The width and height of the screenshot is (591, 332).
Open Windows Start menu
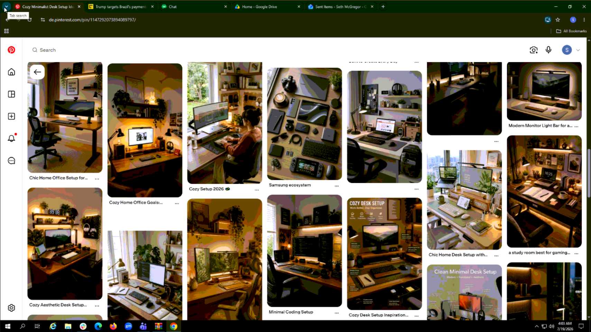7,326
